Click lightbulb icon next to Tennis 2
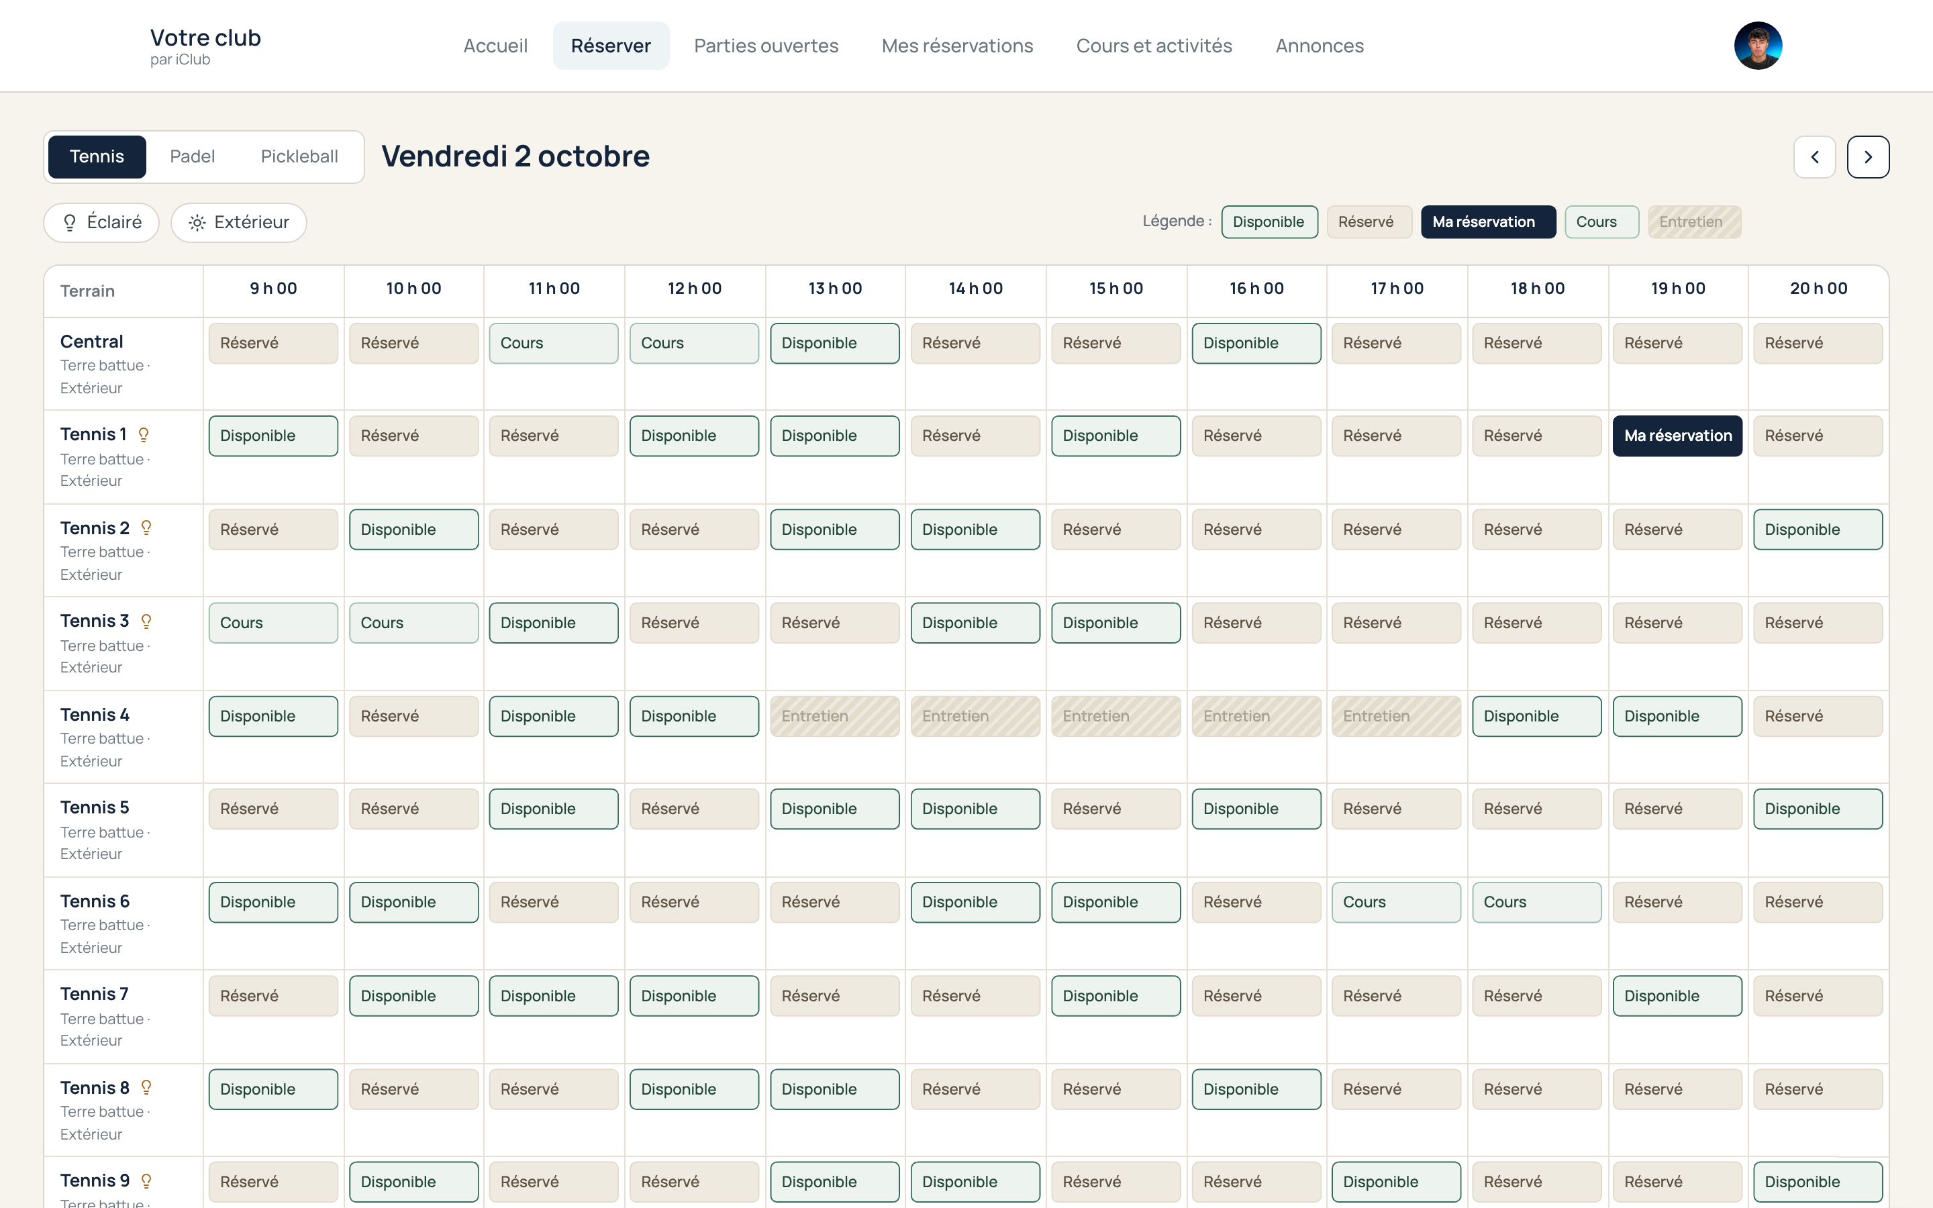 click(x=146, y=528)
